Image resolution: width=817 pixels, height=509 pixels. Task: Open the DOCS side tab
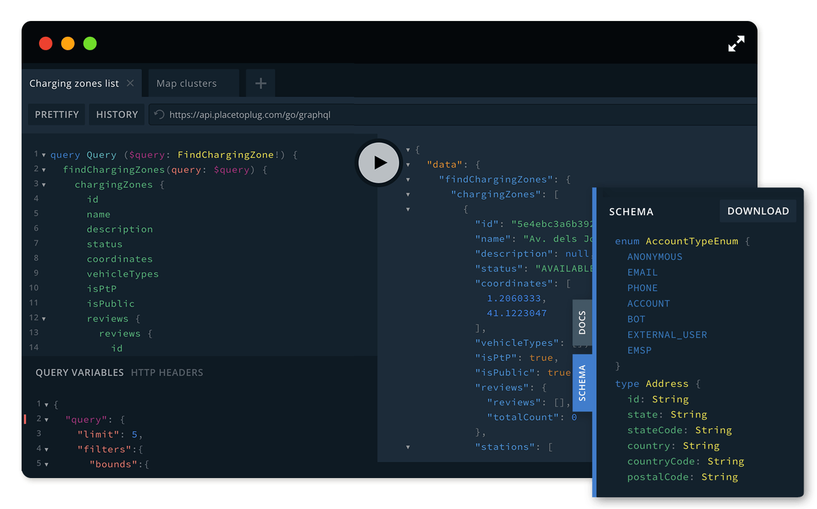[x=582, y=323]
